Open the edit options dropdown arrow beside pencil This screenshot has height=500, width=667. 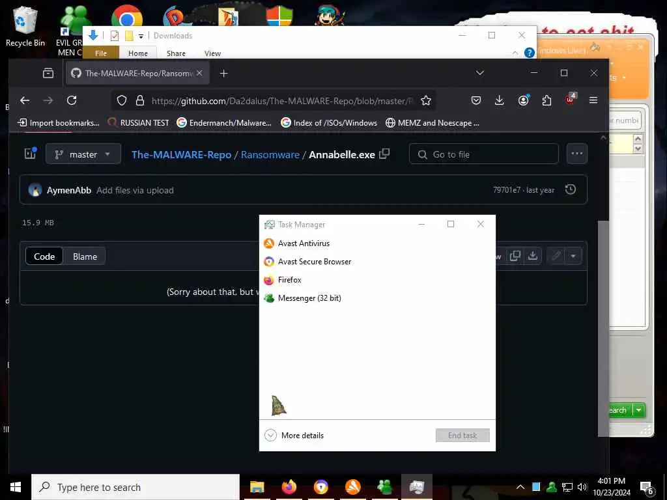(x=573, y=256)
